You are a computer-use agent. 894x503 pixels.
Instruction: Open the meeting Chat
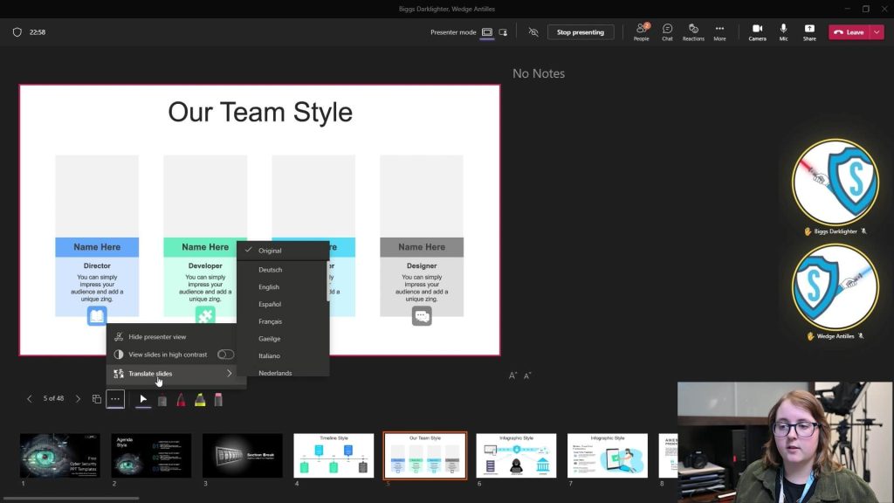(667, 32)
